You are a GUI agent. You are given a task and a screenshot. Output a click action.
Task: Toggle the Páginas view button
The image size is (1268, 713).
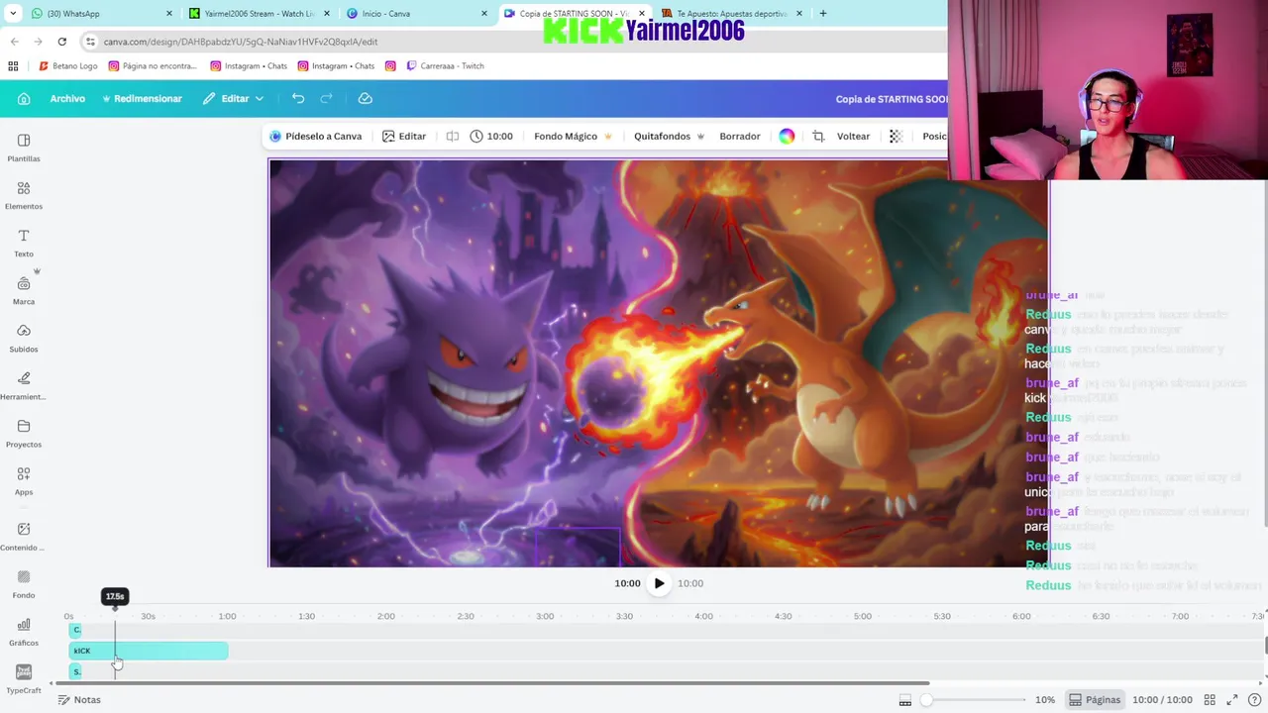coord(1095,700)
